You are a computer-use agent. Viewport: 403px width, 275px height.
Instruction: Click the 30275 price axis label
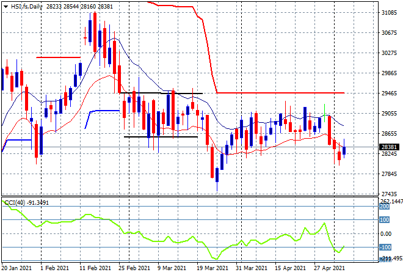point(389,53)
